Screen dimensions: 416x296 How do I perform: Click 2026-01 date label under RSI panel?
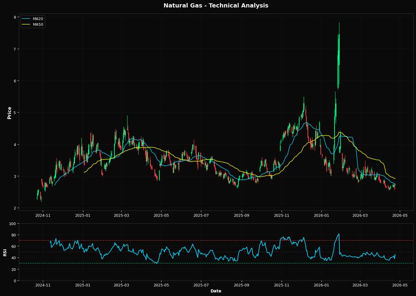(x=321, y=285)
